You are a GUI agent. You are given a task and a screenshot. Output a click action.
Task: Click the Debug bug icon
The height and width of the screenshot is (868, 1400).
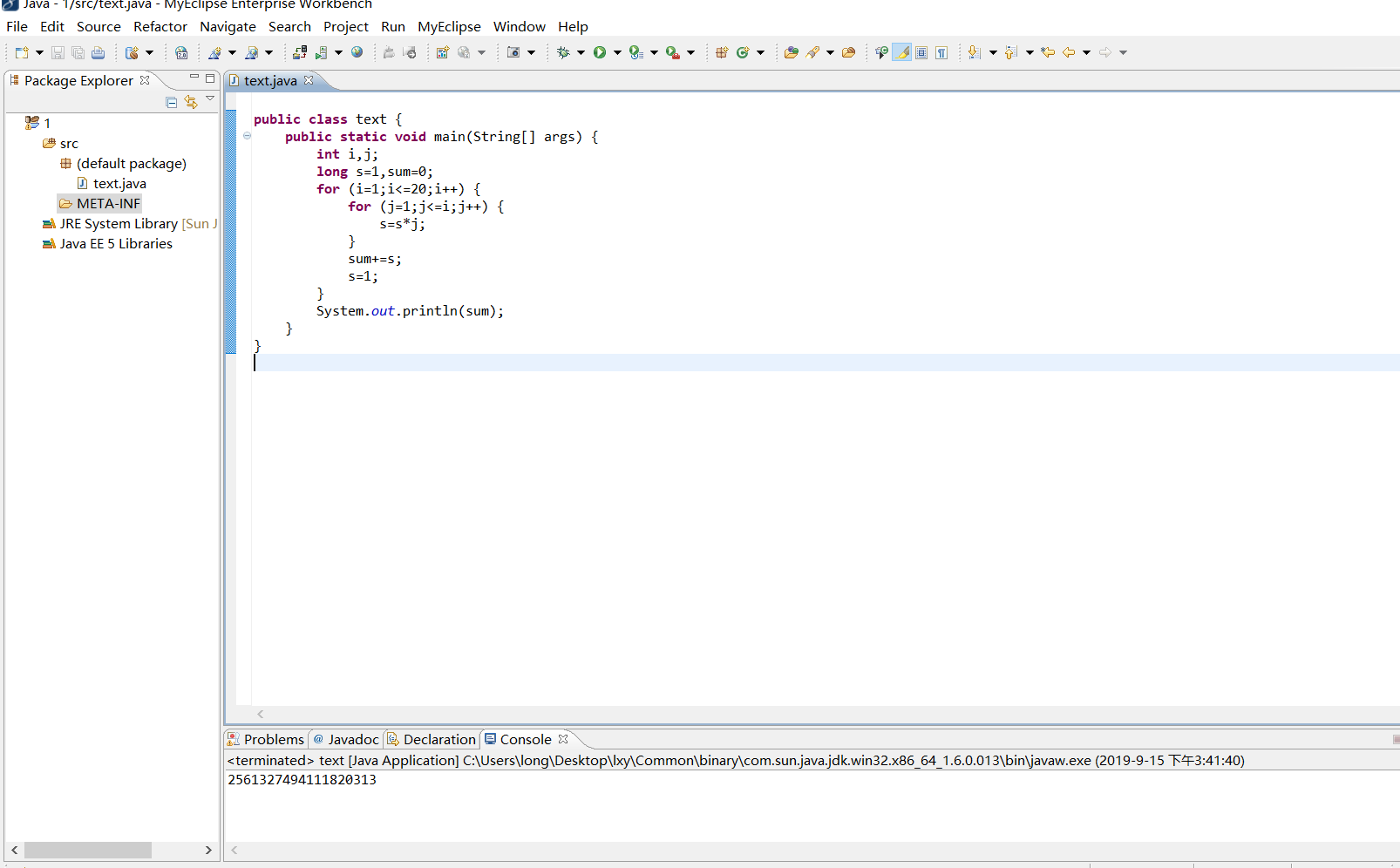point(563,52)
